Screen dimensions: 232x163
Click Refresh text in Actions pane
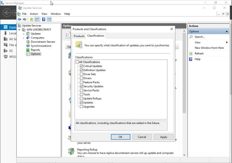199,53
